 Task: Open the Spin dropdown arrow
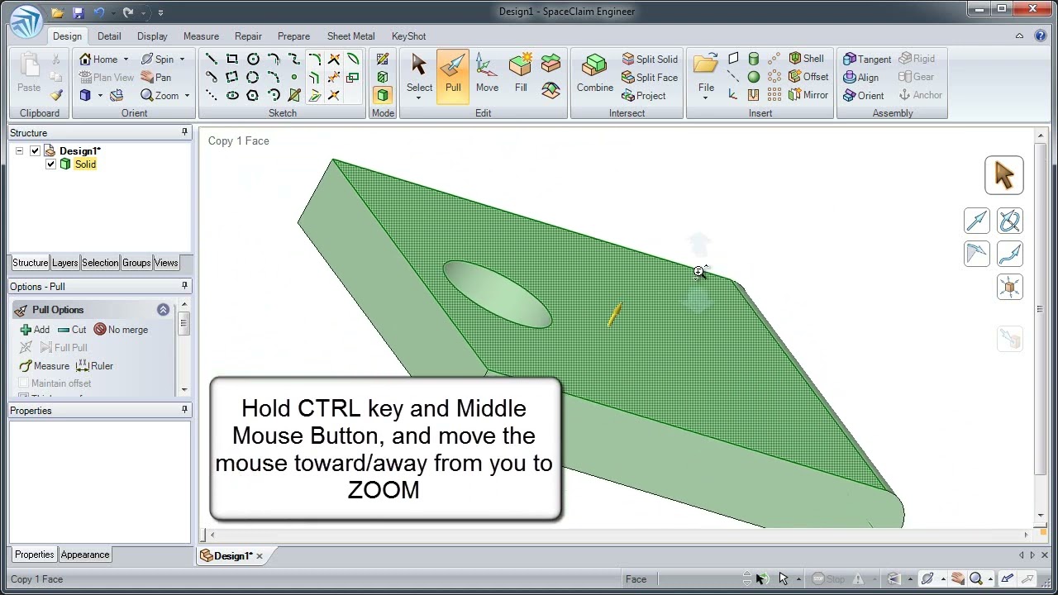point(182,59)
